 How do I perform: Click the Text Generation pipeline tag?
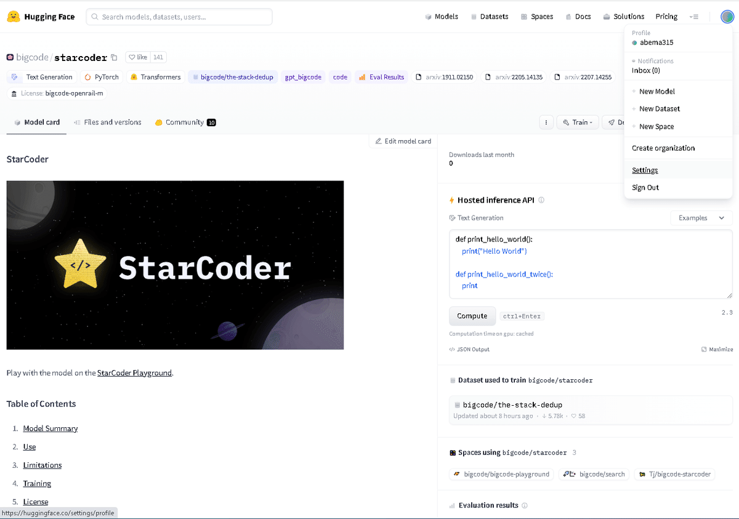pyautogui.click(x=42, y=77)
